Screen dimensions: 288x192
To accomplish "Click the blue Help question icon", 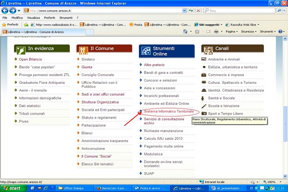I will (x=280, y=32).
